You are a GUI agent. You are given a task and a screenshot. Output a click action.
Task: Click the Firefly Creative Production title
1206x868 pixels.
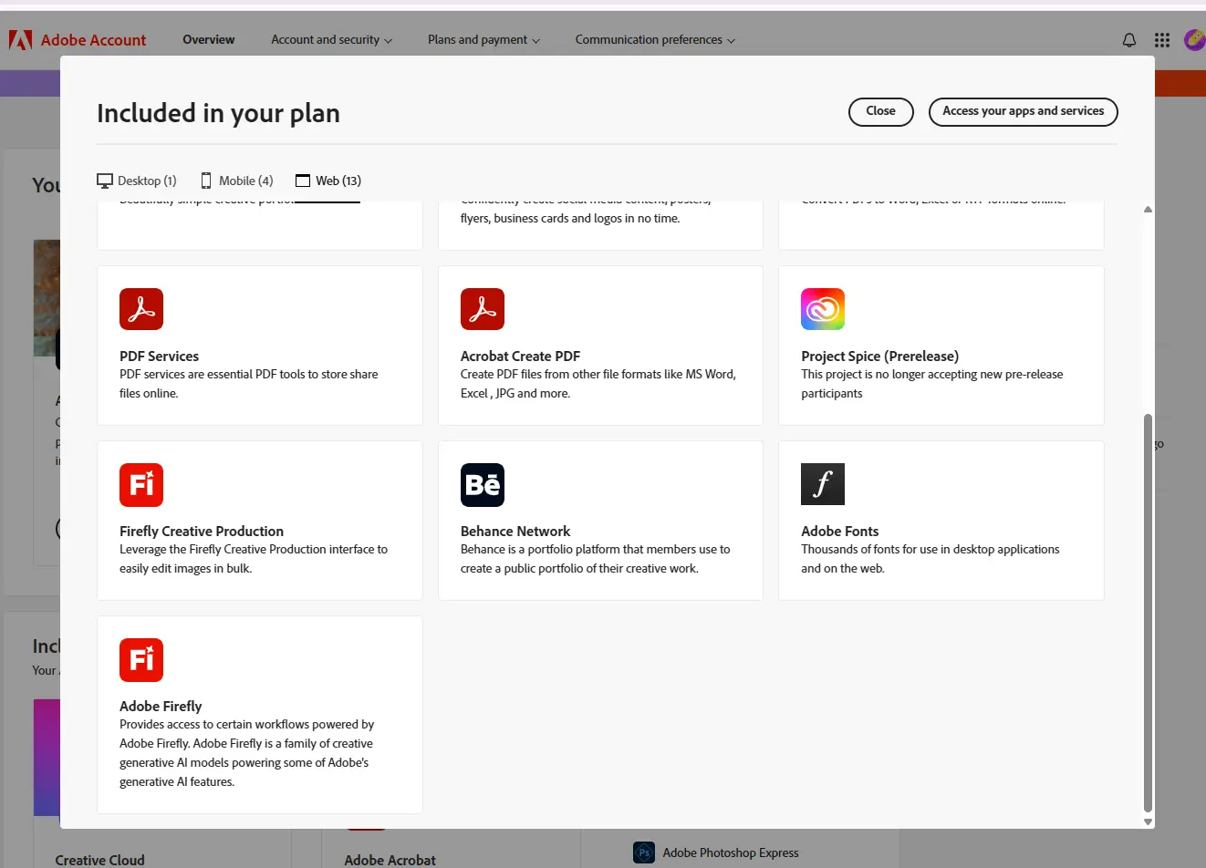click(202, 532)
